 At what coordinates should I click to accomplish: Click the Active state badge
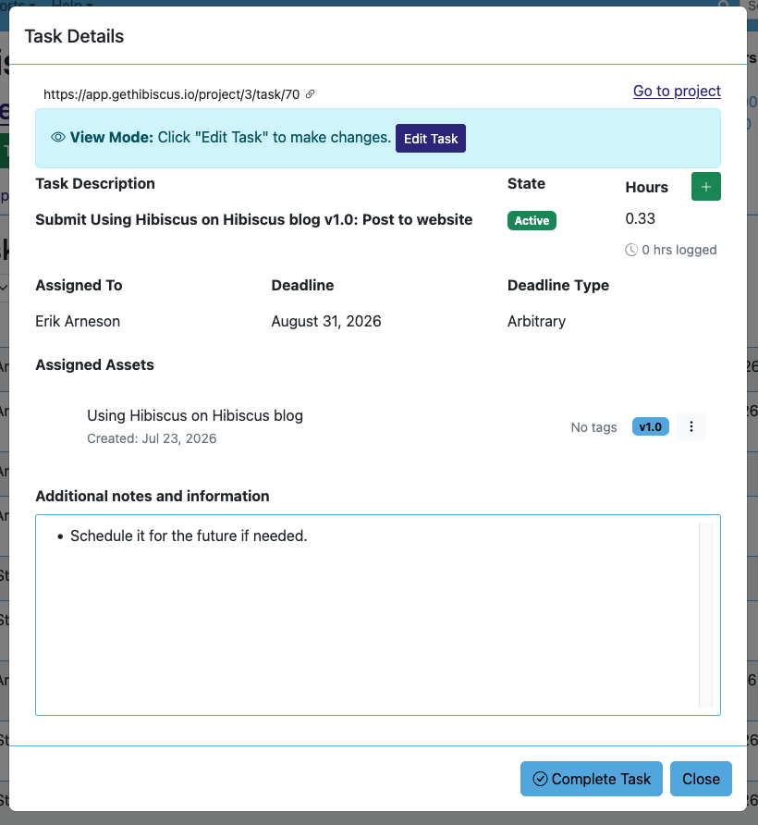532,220
